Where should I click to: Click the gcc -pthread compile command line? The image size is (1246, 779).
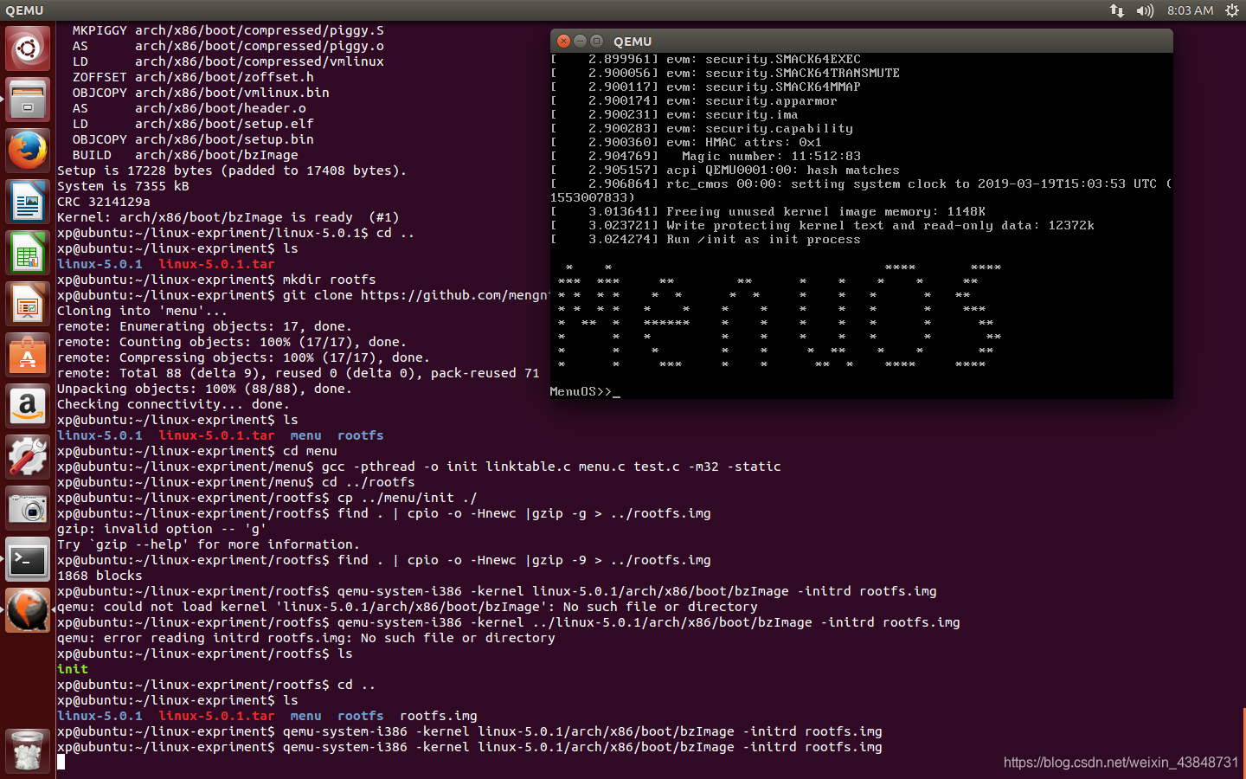[x=419, y=467]
